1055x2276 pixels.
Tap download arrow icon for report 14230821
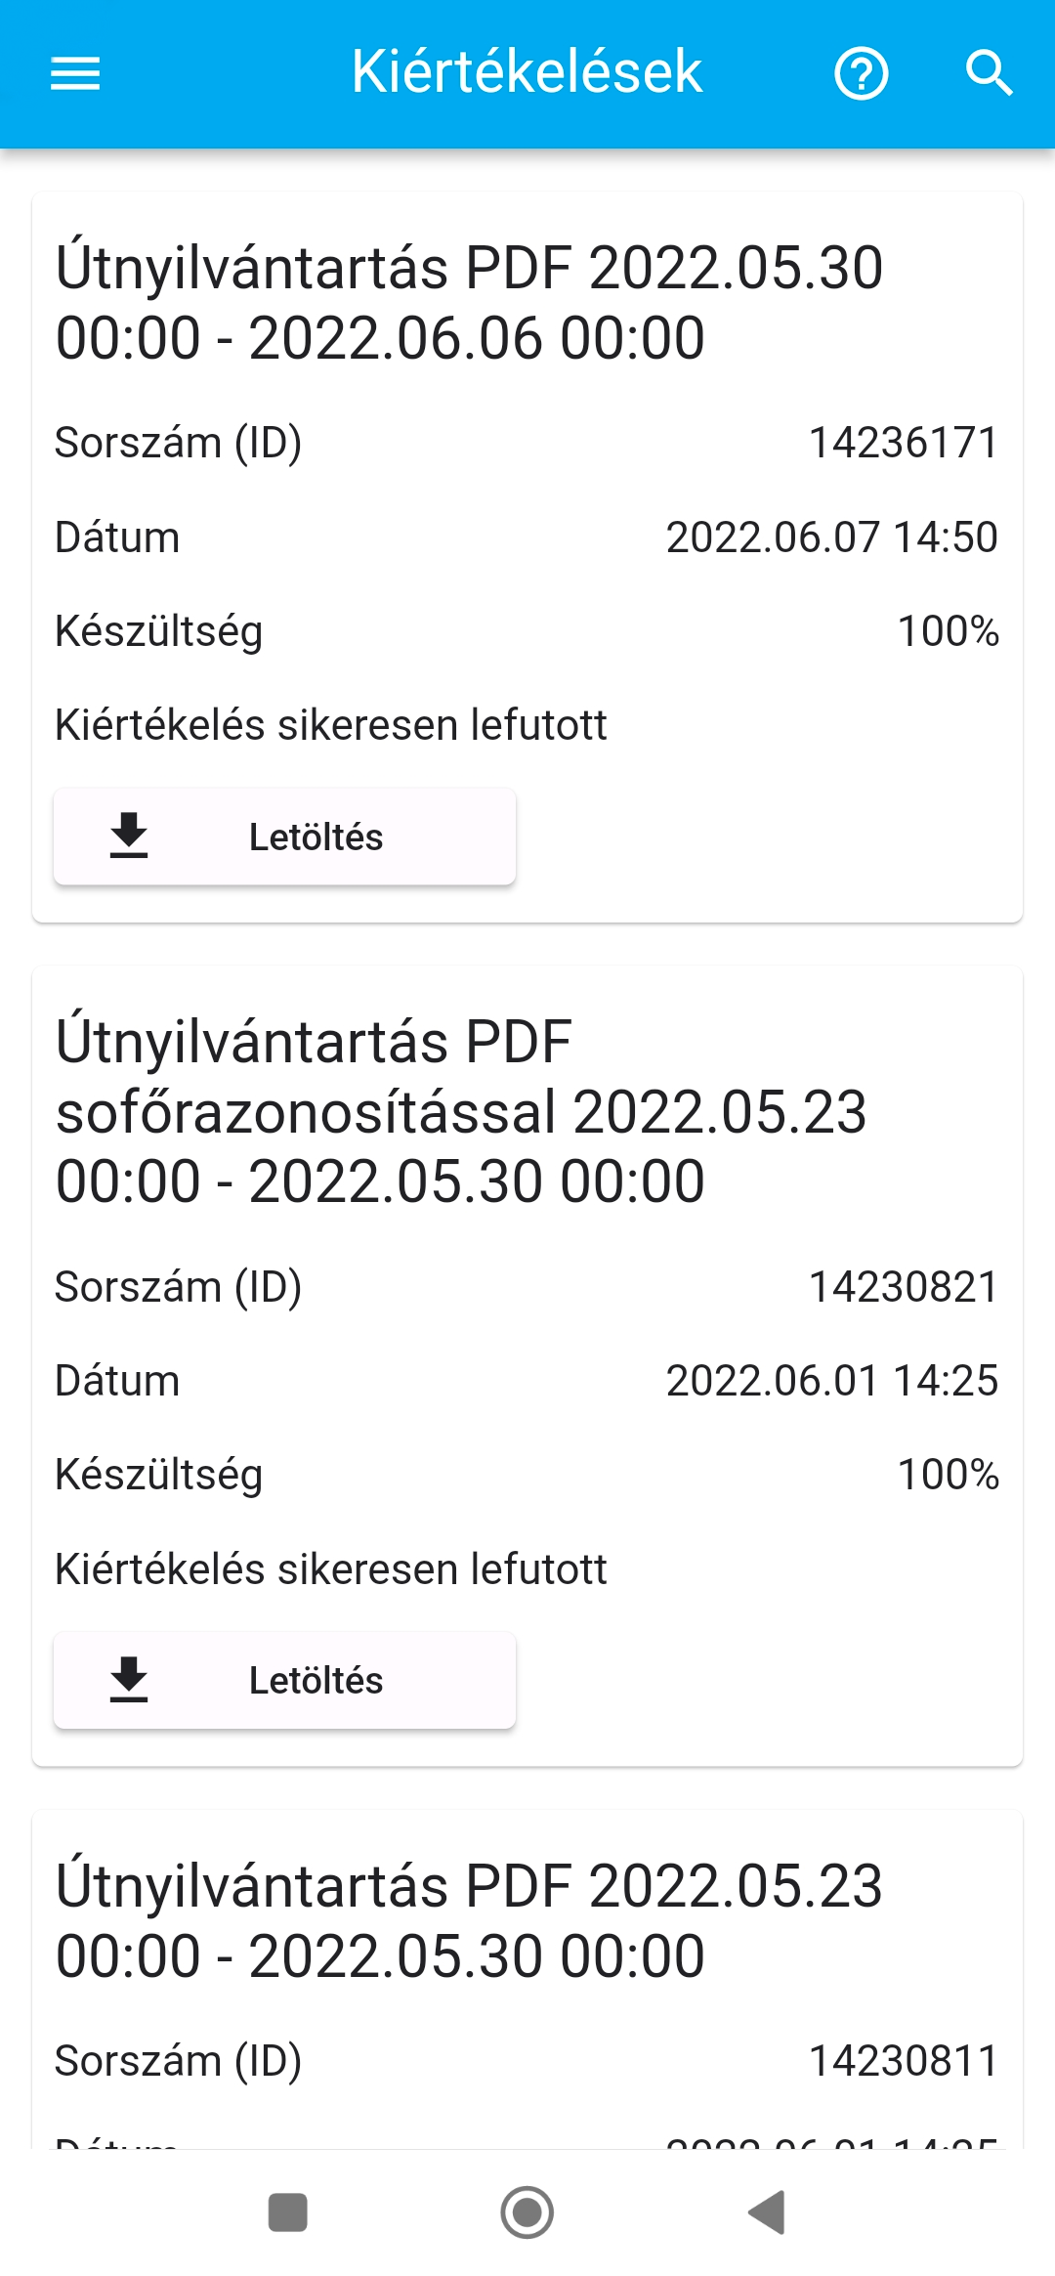(129, 1680)
